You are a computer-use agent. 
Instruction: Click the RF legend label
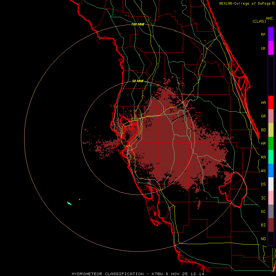tap(263, 34)
